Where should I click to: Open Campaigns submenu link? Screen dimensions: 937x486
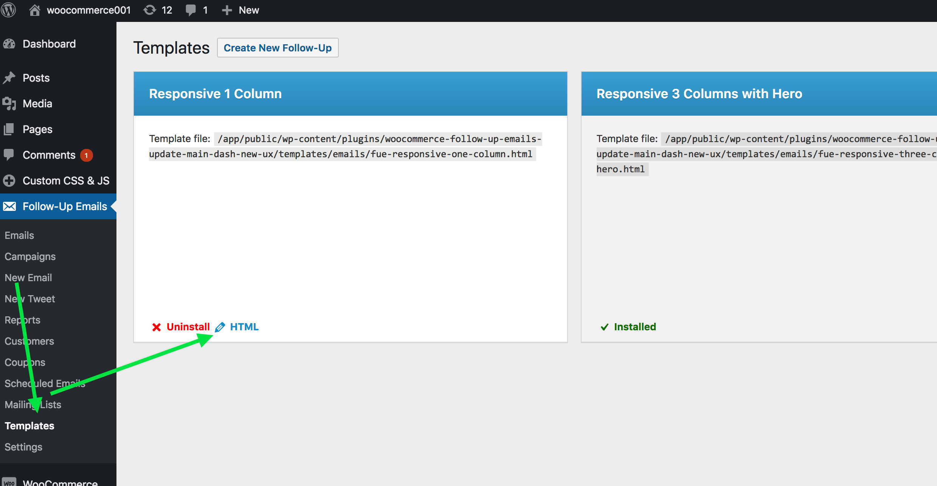[x=30, y=257]
